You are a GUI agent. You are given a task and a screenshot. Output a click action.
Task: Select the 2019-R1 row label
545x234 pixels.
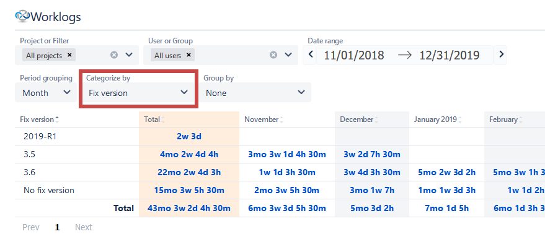(40, 136)
